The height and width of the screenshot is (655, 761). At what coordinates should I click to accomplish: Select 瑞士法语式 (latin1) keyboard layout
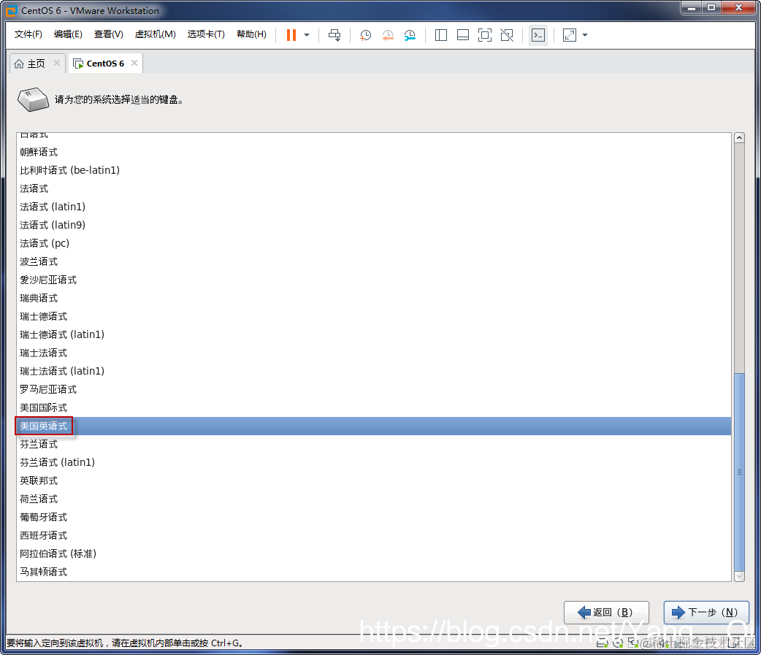374,371
